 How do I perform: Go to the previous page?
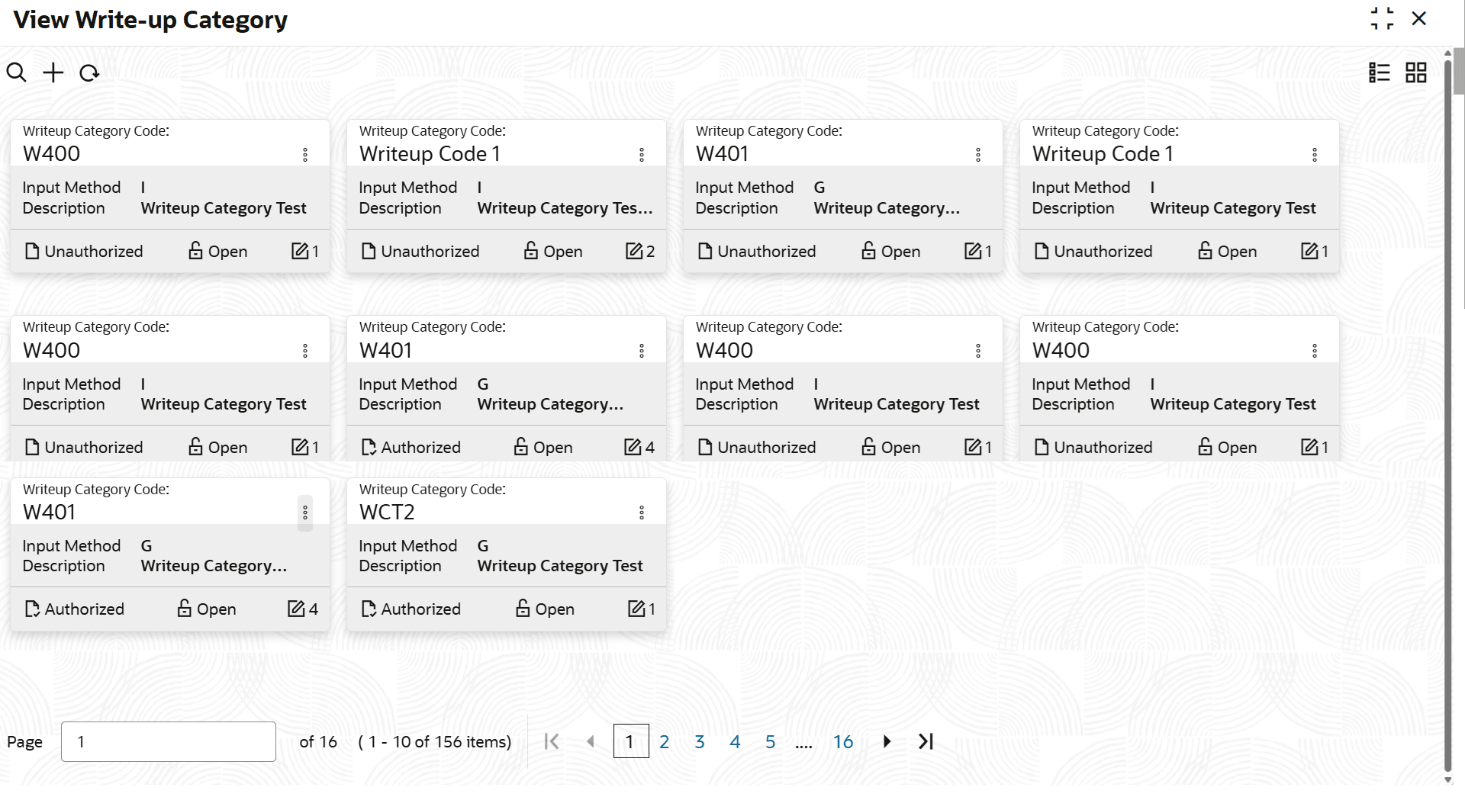tap(591, 741)
